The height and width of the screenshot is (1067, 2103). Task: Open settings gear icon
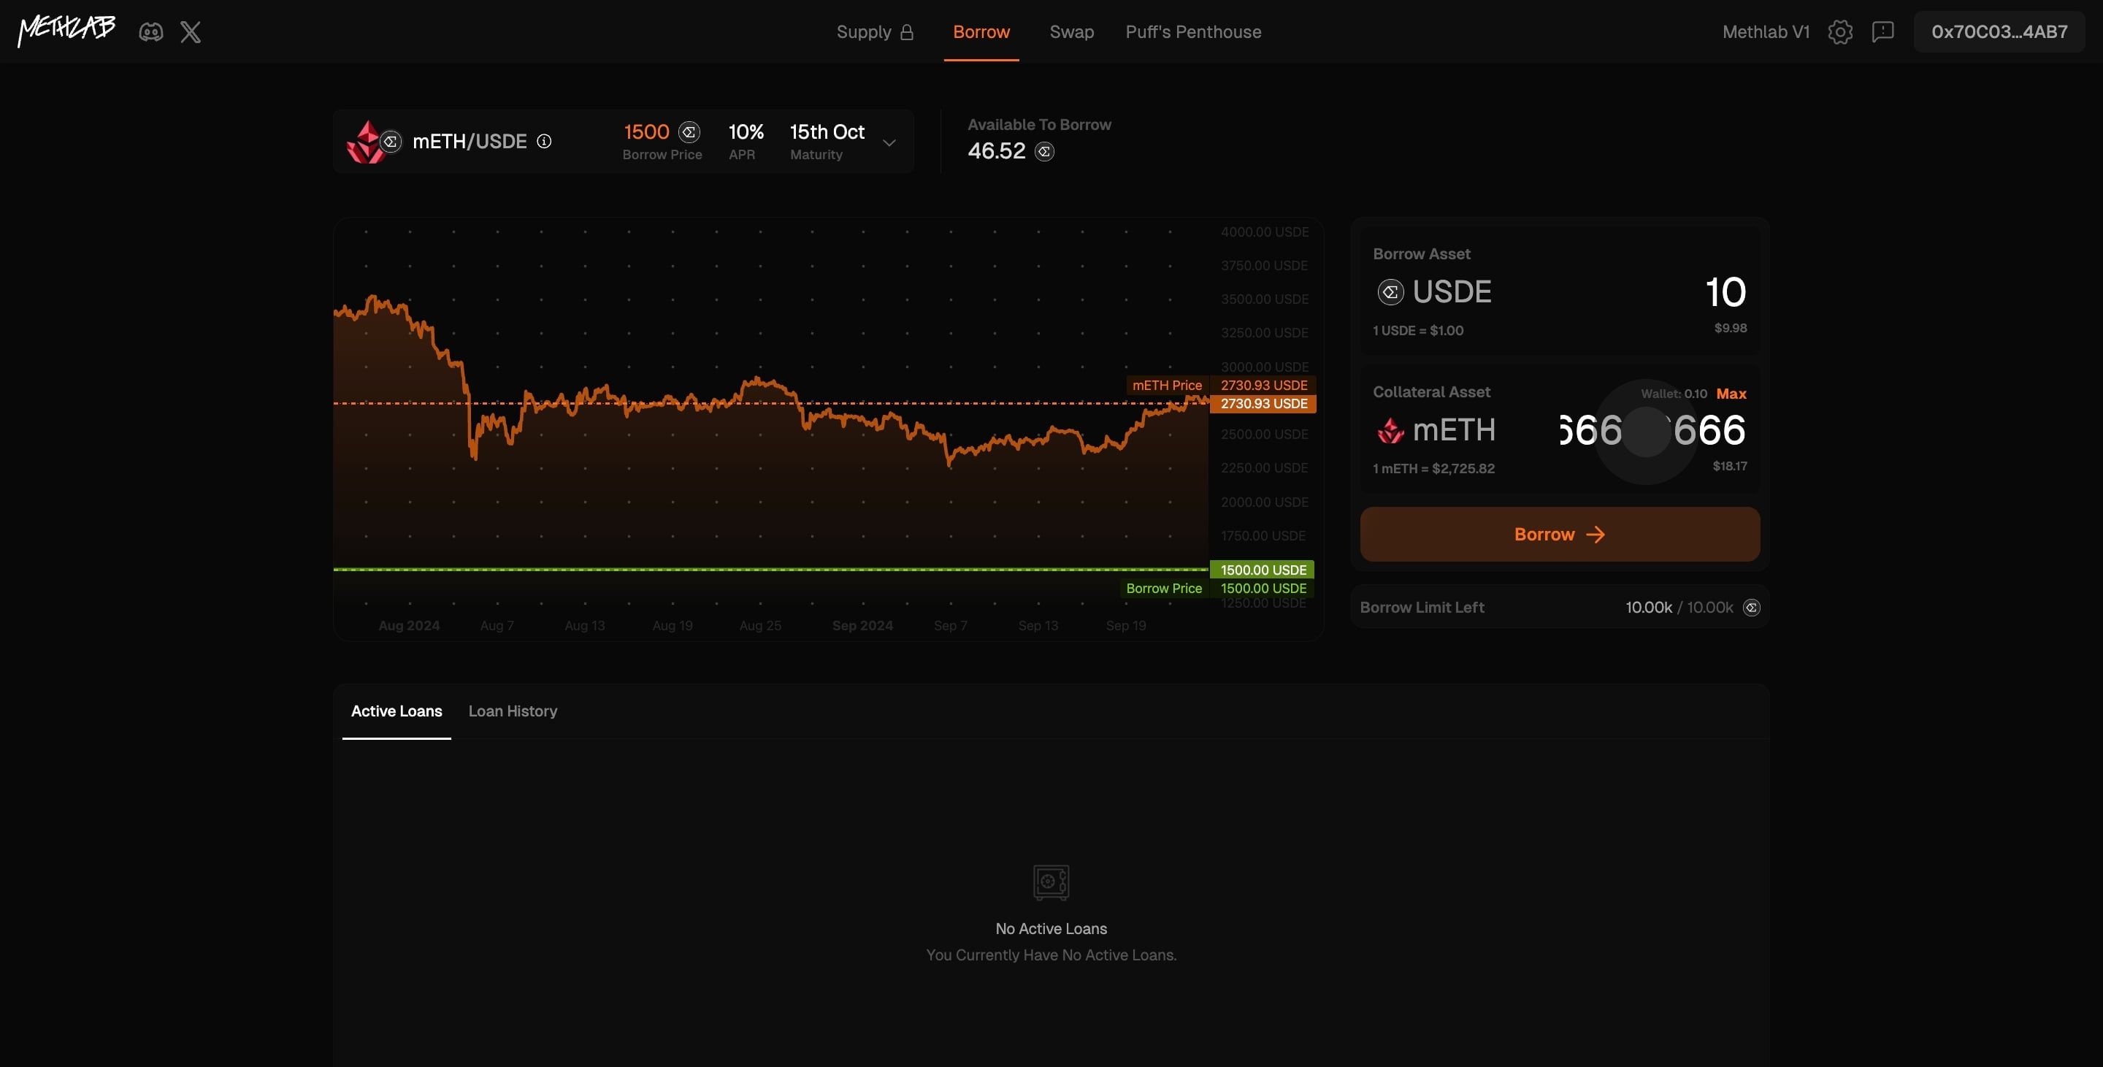pyautogui.click(x=1840, y=32)
